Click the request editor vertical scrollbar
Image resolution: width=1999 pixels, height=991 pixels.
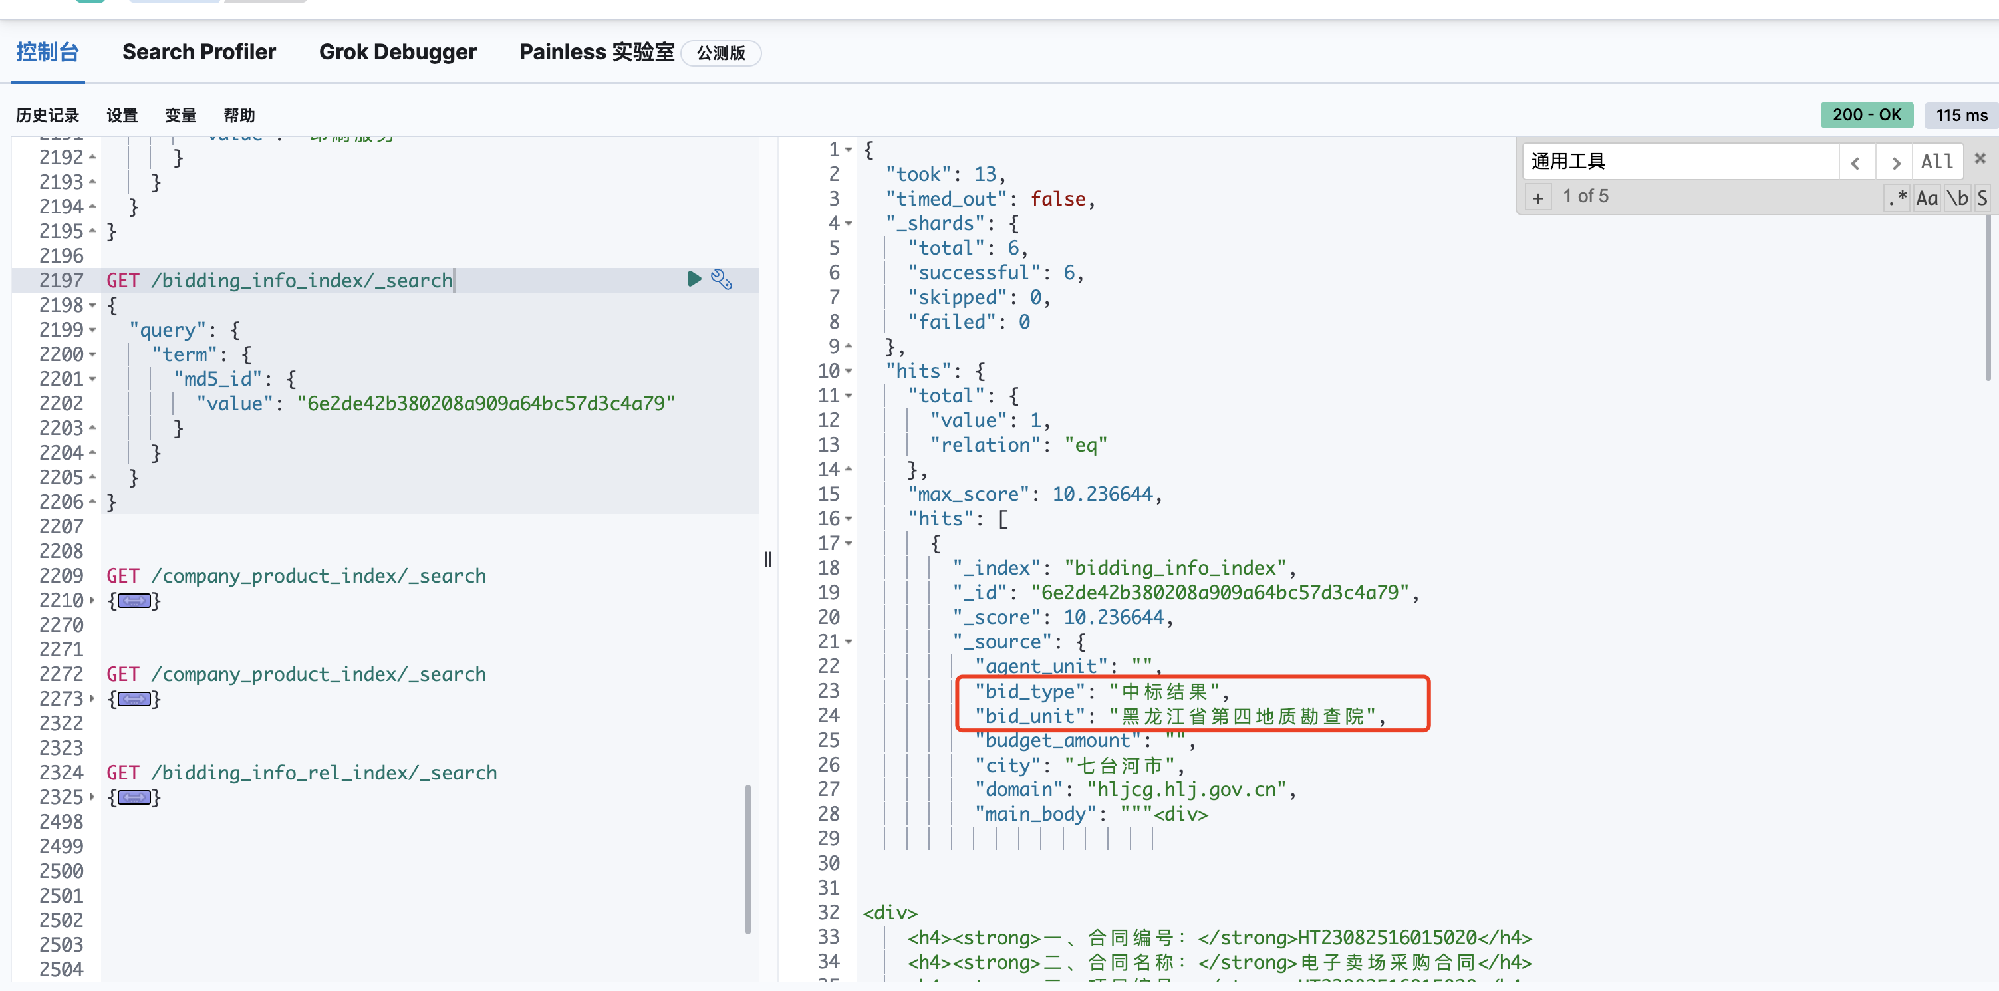(x=748, y=860)
